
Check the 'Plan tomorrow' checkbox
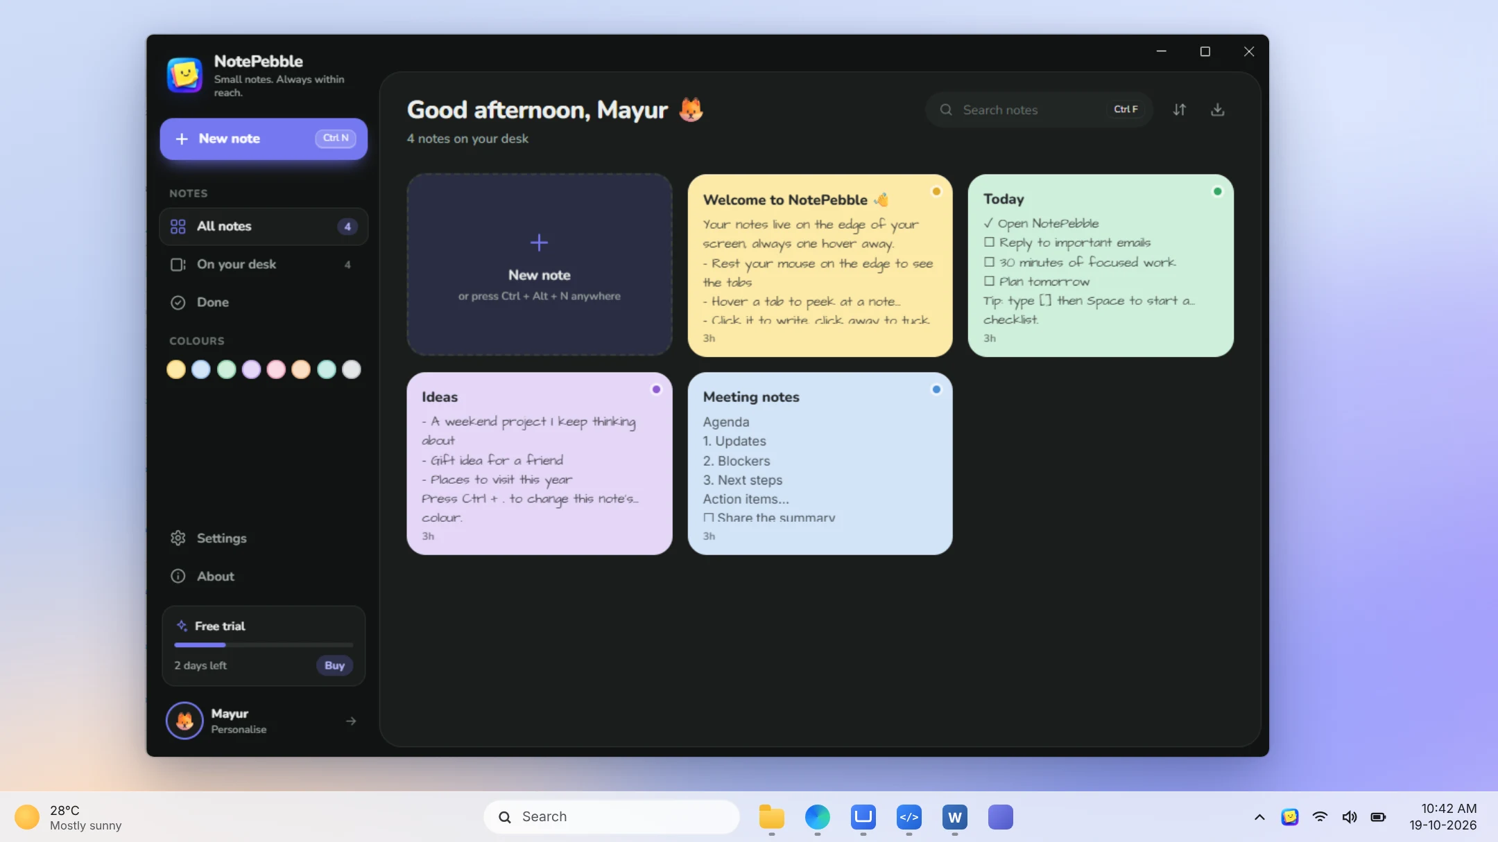pyautogui.click(x=989, y=281)
